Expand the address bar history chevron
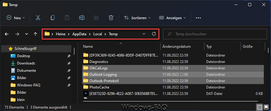 point(144,34)
